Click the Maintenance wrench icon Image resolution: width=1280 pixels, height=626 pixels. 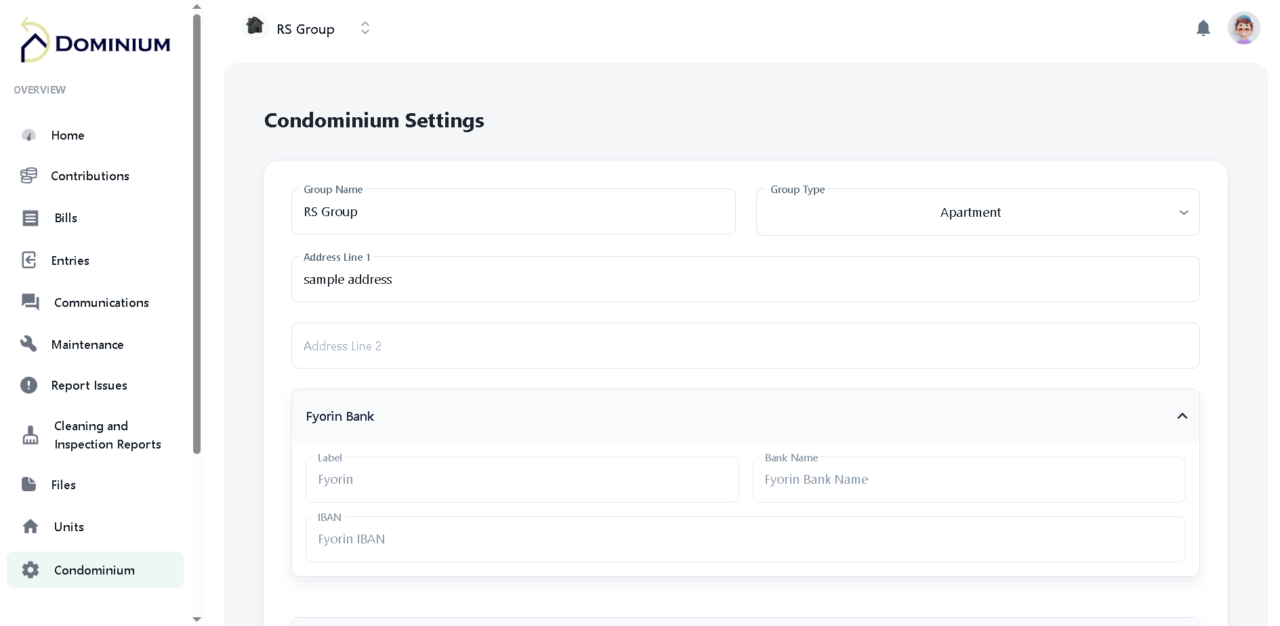[x=29, y=343]
